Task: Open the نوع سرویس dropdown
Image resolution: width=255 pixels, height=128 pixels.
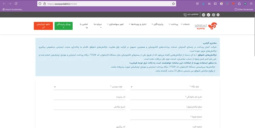Action: 89,87
